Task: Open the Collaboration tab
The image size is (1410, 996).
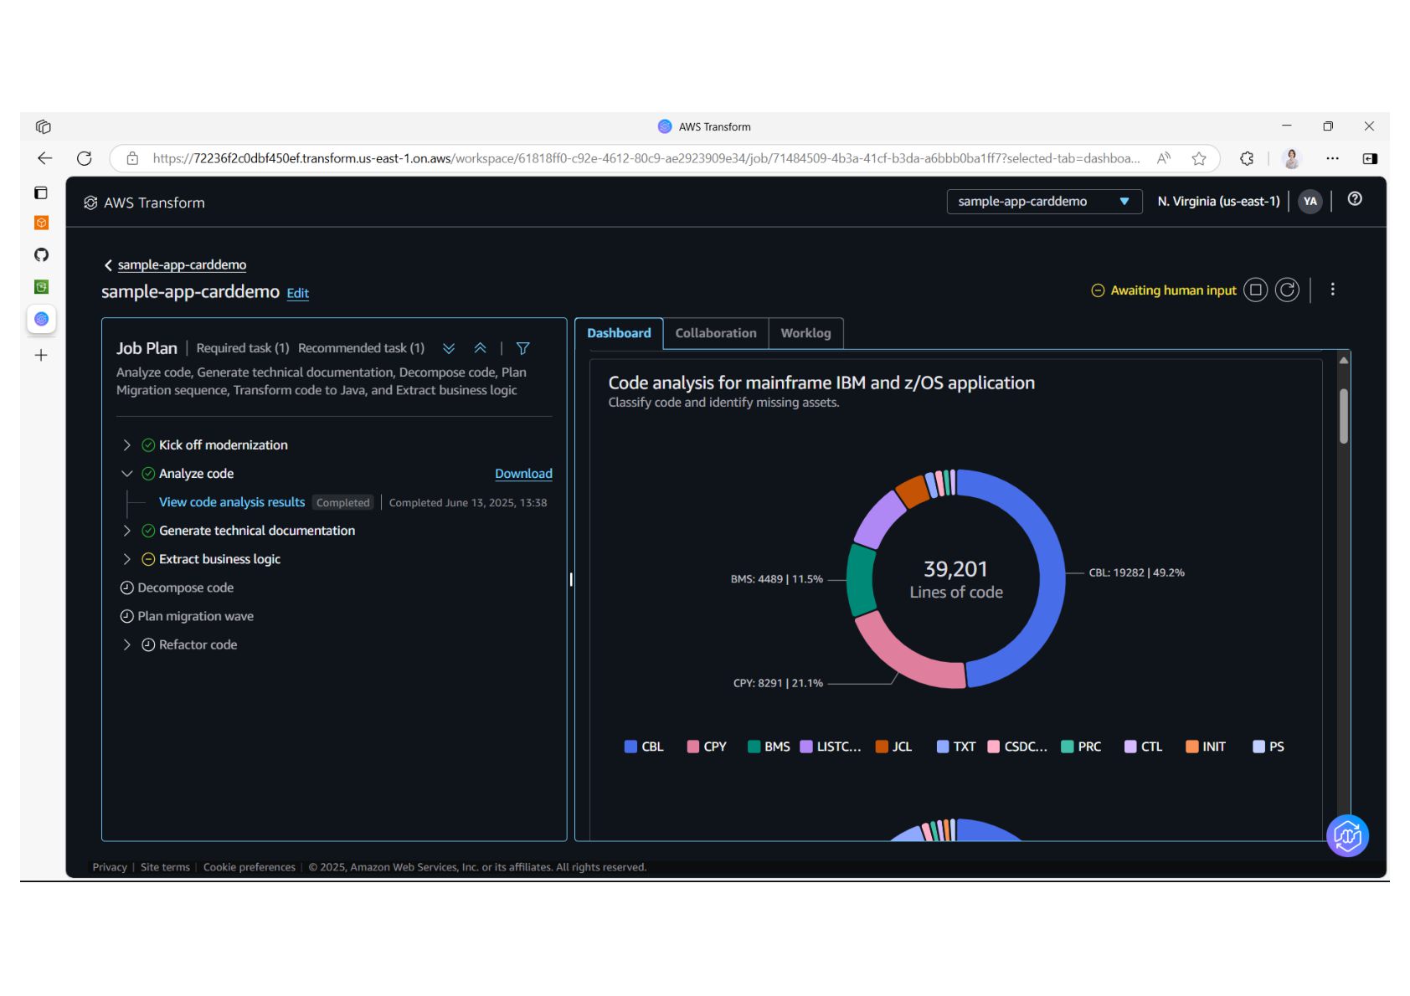Action: [x=716, y=333]
